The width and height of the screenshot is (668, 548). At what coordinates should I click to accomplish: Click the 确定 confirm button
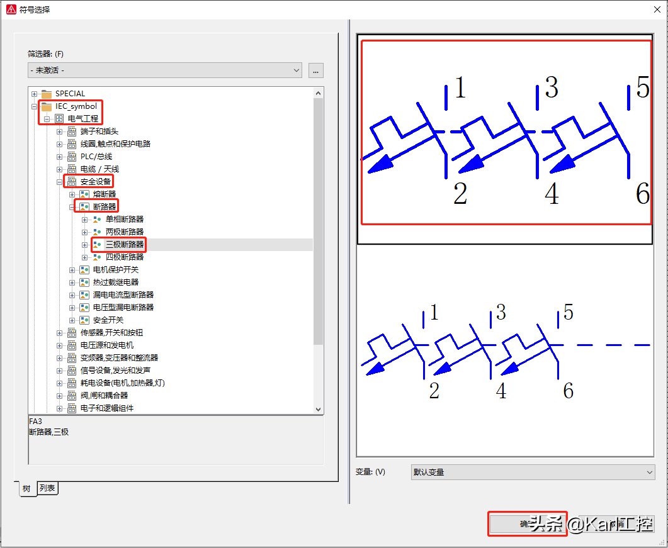pyautogui.click(x=526, y=523)
